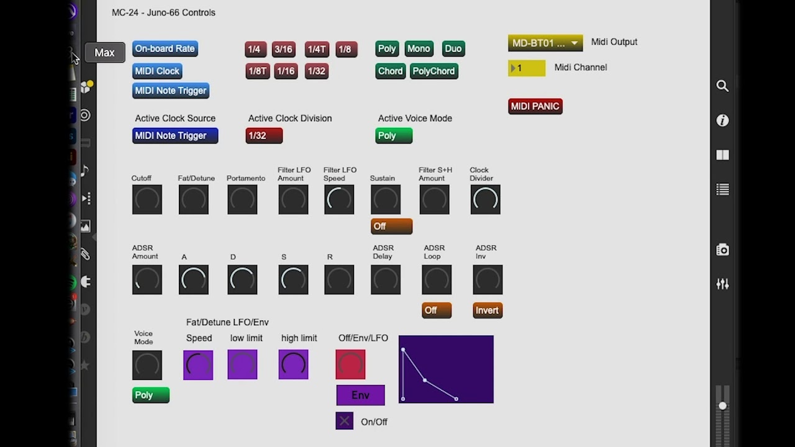
Task: Click the ADSR Amount knob
Action: coord(147,279)
